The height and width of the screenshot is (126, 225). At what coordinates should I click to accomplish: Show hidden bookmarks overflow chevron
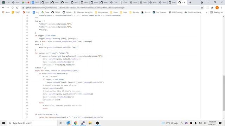207,13
